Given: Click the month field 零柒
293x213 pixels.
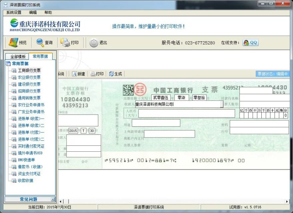Looking at the screenshot, I should 182,98.
